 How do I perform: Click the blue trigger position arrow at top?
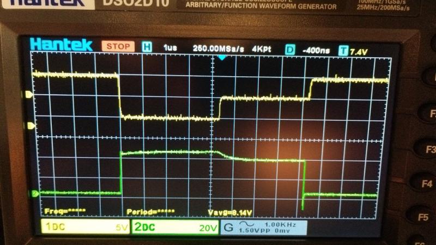tap(221, 58)
